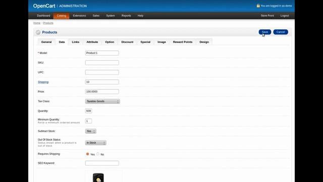Image resolution: width=323 pixels, height=182 pixels.
Task: Switch to the Attribute tab
Action: (x=92, y=42)
